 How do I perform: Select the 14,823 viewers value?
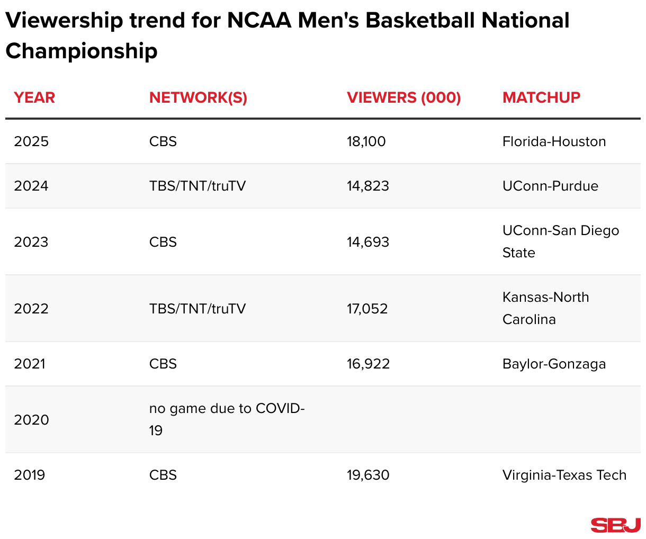(368, 186)
